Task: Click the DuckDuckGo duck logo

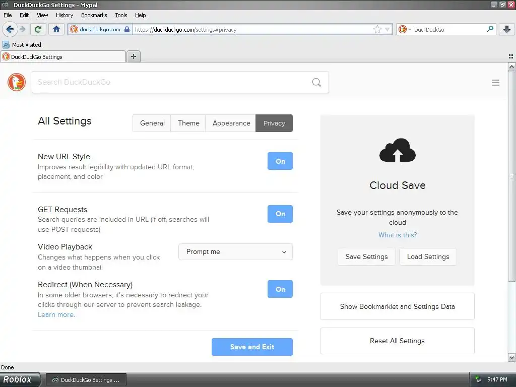Action: [x=17, y=82]
